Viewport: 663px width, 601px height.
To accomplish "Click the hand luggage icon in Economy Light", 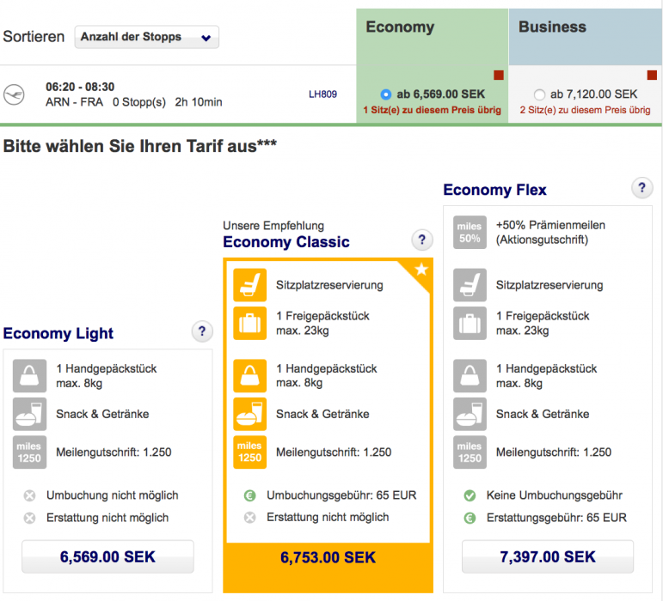I will [30, 376].
